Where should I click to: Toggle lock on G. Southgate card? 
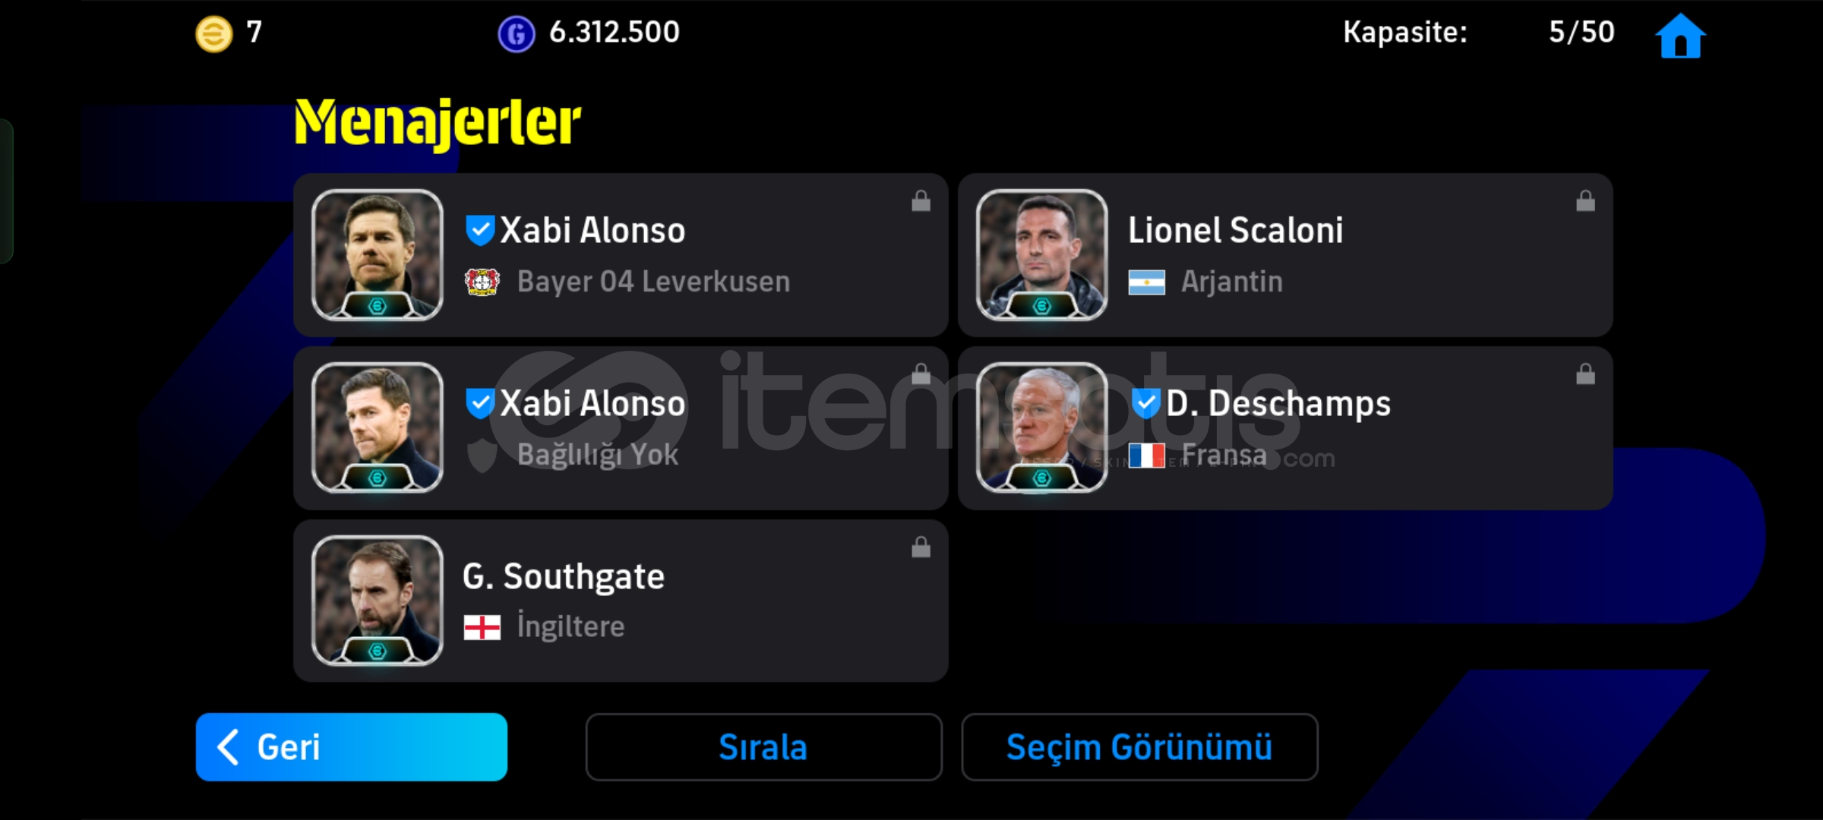921,547
